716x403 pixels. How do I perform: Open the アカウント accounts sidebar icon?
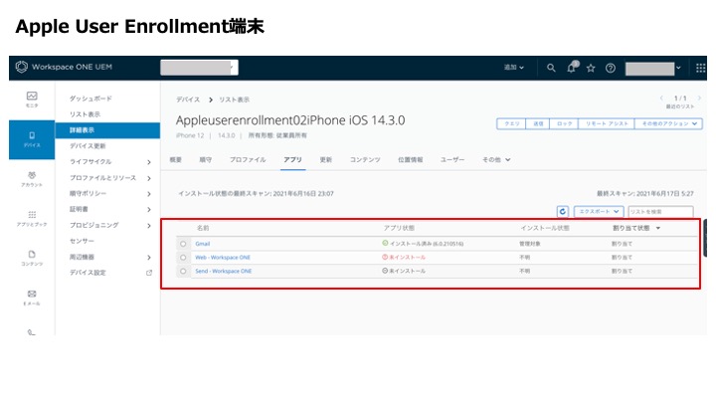point(32,179)
